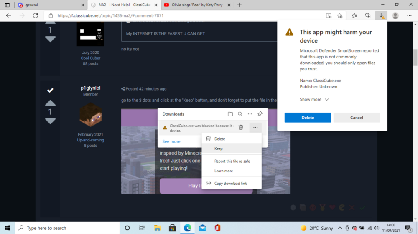Screen dimensions: 418x234
Task: Click the pixelated black avatar image
Action: pos(91,34)
